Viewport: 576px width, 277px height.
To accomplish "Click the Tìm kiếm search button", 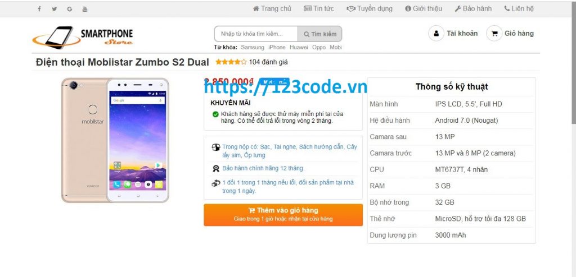I will coord(319,34).
